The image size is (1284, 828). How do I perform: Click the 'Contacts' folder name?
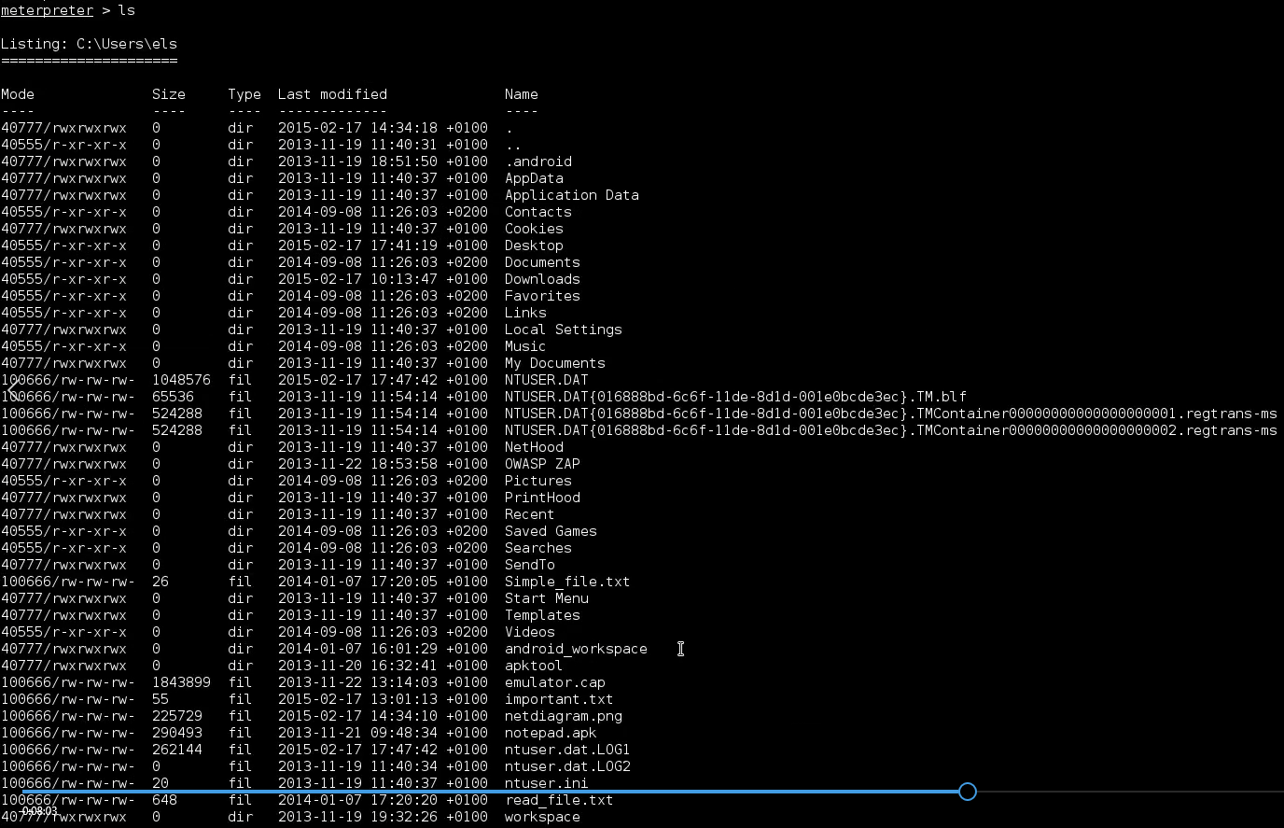coord(538,212)
